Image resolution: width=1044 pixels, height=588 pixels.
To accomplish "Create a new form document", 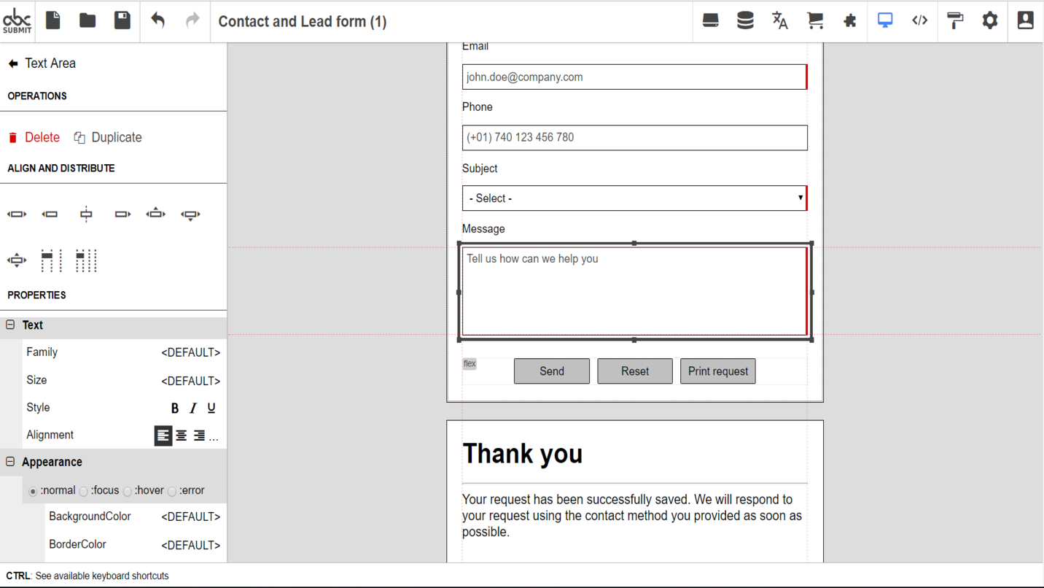I will [52, 20].
